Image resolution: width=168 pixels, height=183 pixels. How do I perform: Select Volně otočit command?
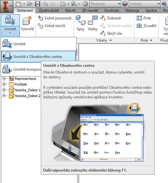51,26
